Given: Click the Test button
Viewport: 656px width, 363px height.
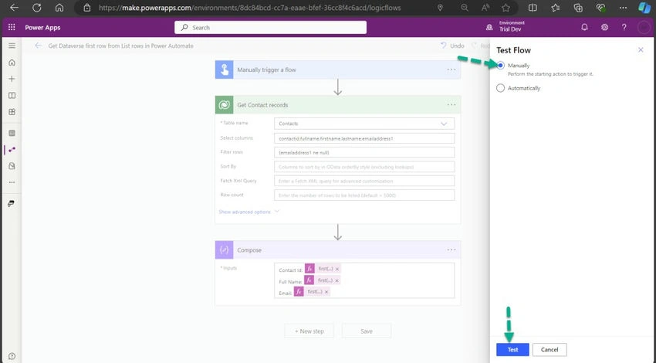Looking at the screenshot, I should pyautogui.click(x=512, y=350).
